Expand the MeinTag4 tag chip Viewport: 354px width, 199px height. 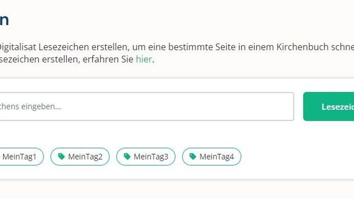(x=212, y=156)
